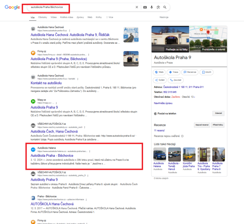Open the 11 recenzí link
Viewport: 244px width, 224px height.
159,130
